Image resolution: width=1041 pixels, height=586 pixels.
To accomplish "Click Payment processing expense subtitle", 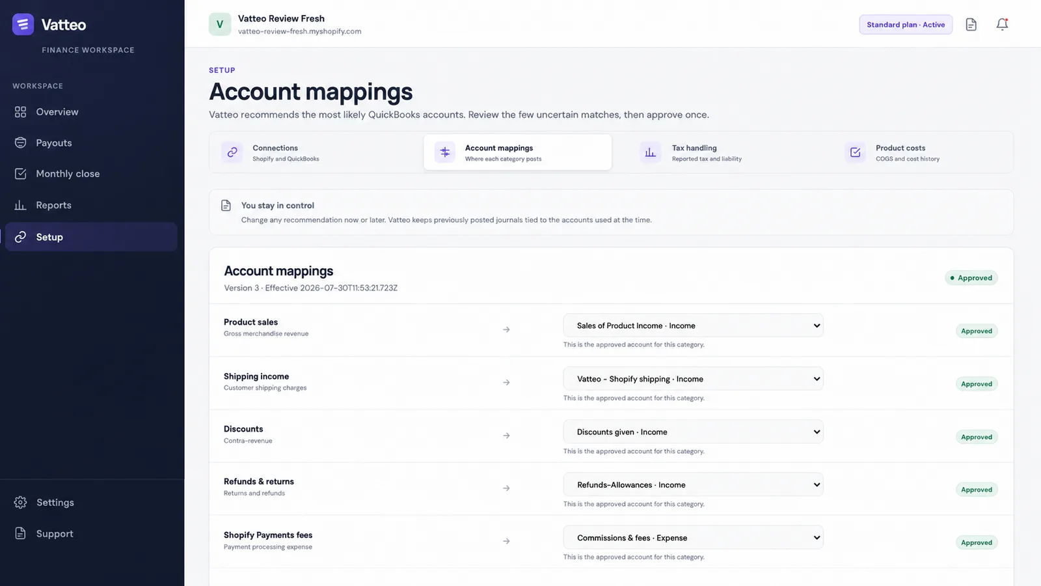I will click(x=268, y=547).
